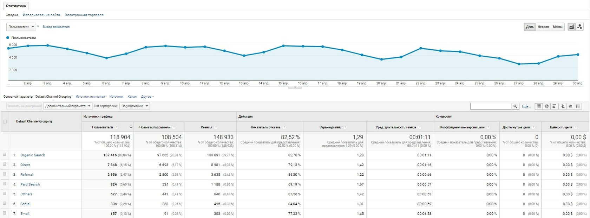Check the Social row checkbox
The height and width of the screenshot is (218, 590).
(x=4, y=203)
